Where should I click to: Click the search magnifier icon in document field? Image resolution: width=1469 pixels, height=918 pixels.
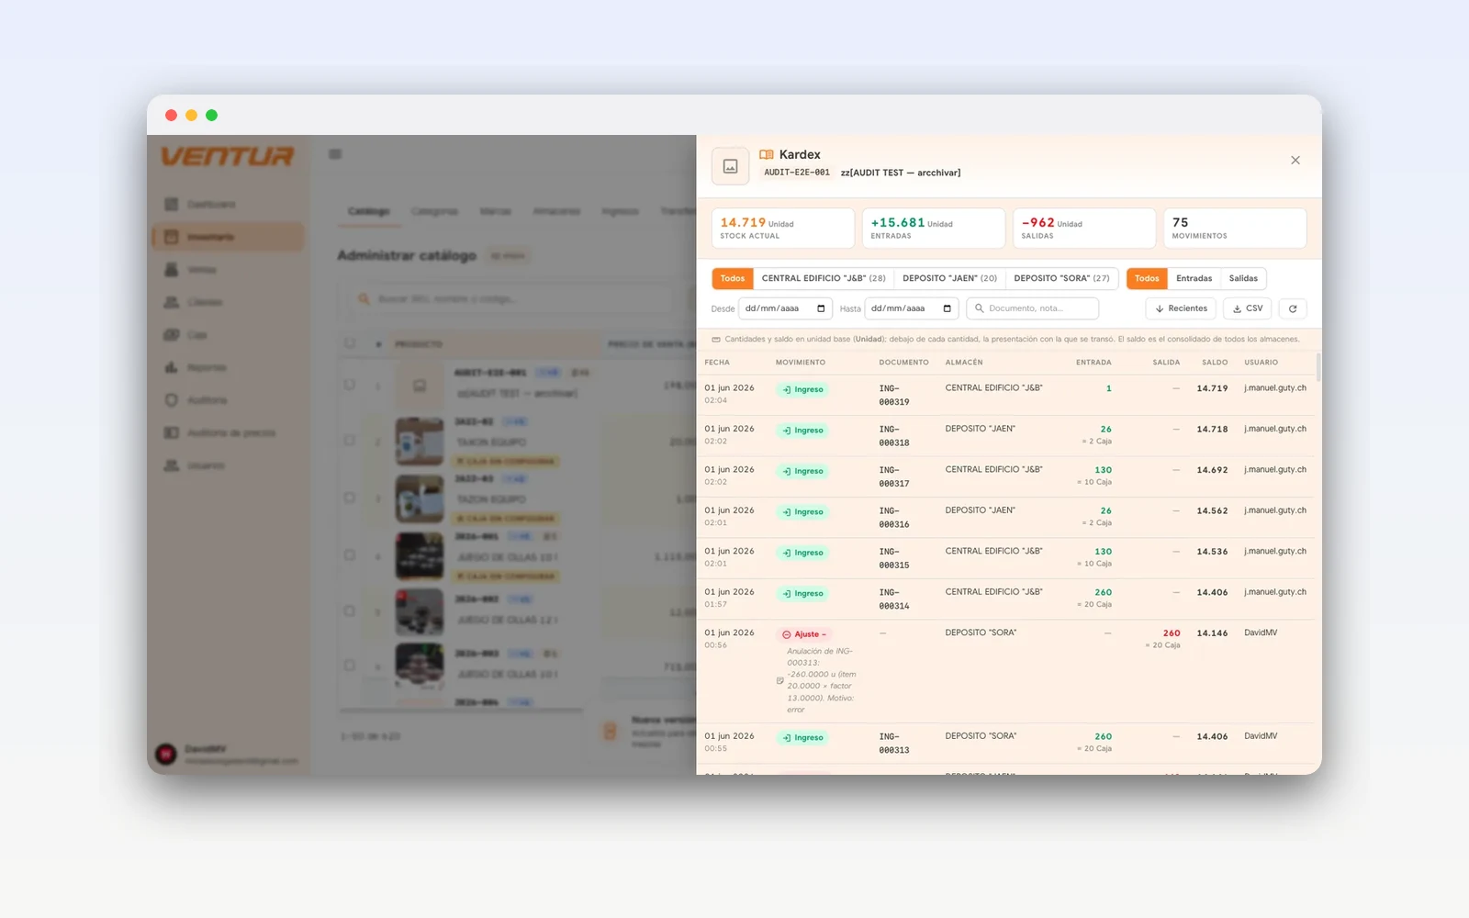click(980, 308)
